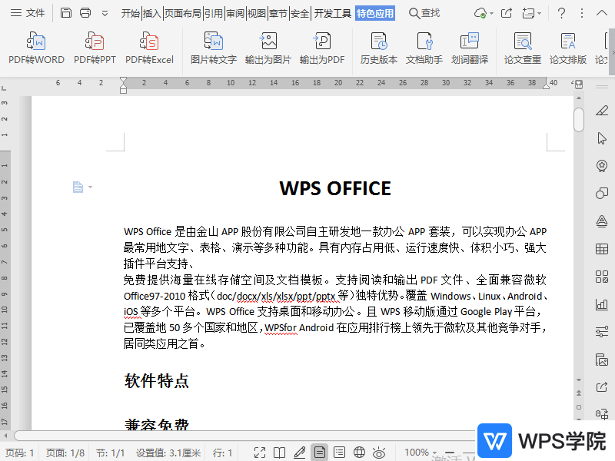Open the zoom percentage dropdown
Viewport: 615px width, 461px height.
click(433, 452)
